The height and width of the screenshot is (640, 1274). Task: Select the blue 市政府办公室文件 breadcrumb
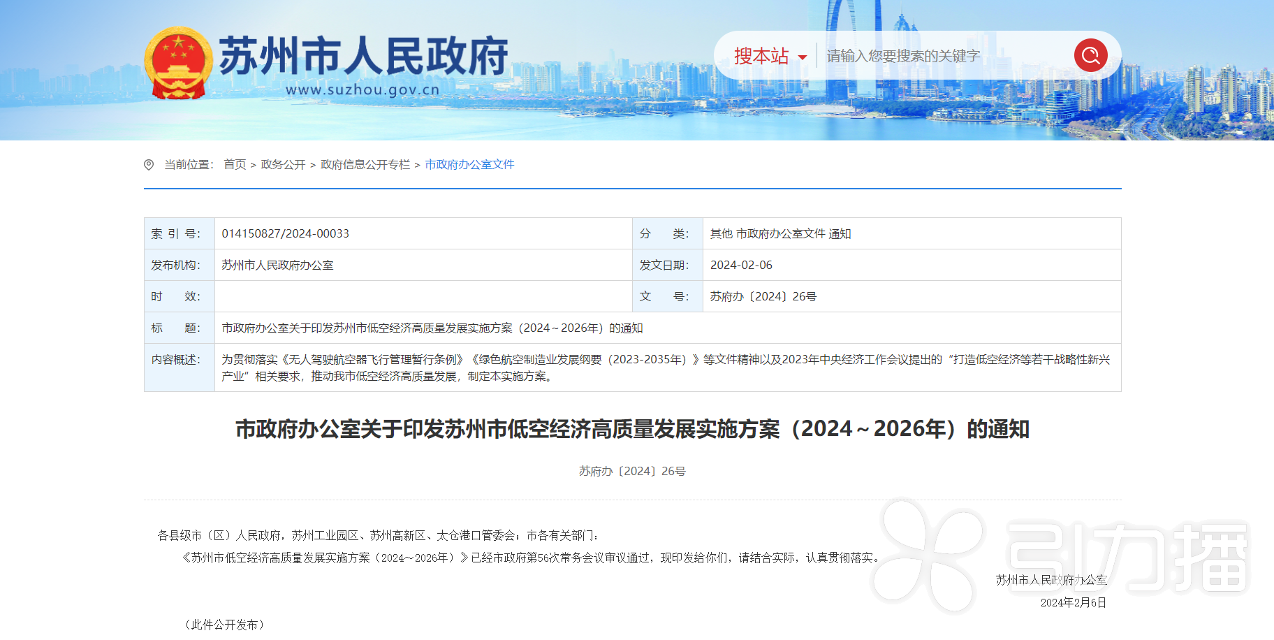pyautogui.click(x=469, y=164)
